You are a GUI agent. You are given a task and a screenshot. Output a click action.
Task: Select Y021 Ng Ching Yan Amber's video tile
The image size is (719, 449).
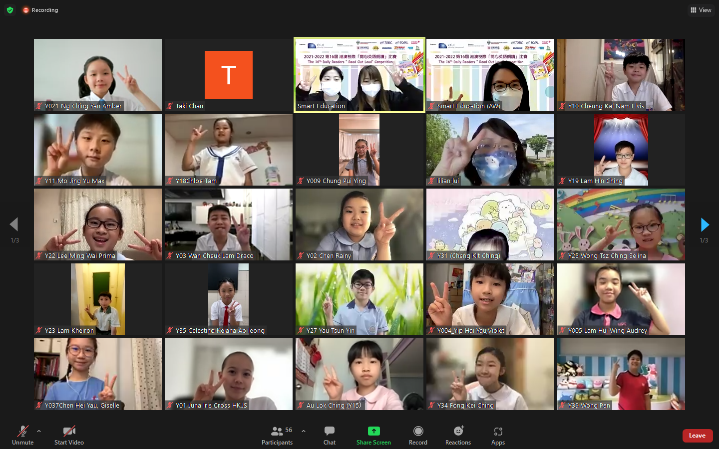98,75
